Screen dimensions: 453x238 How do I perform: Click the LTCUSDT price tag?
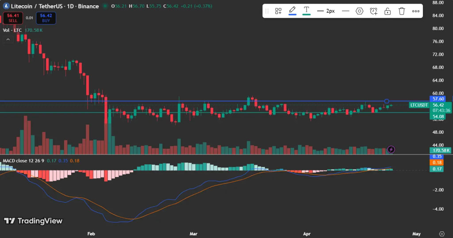click(x=419, y=105)
